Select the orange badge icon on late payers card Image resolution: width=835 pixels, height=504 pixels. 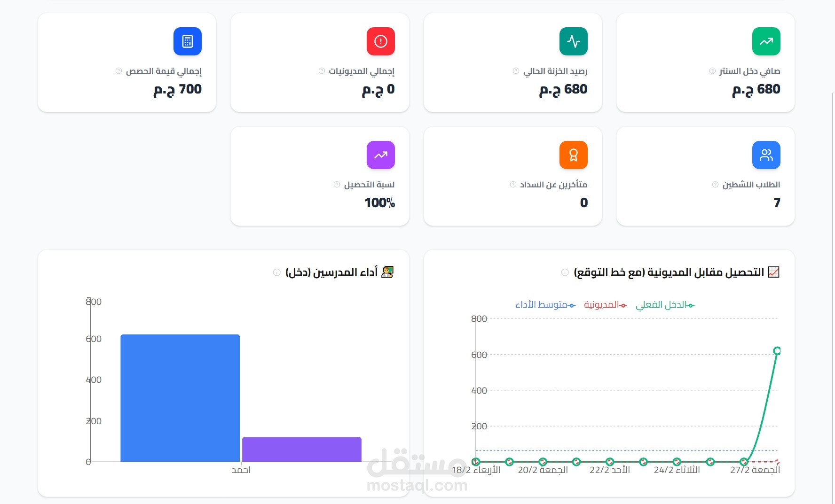pyautogui.click(x=573, y=155)
